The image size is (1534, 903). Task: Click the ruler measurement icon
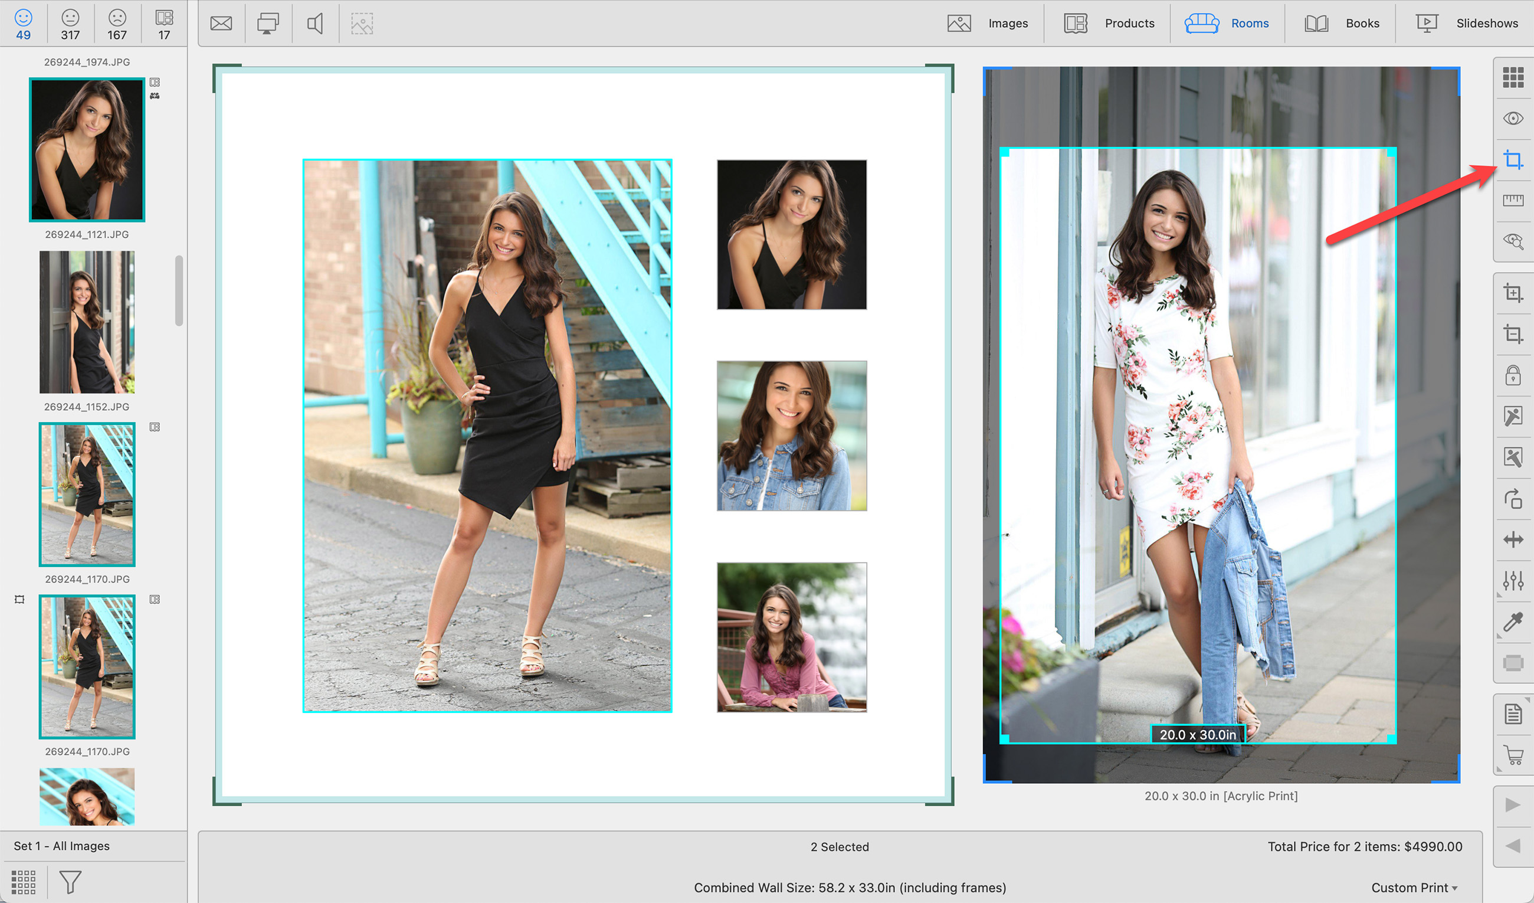pyautogui.click(x=1513, y=200)
